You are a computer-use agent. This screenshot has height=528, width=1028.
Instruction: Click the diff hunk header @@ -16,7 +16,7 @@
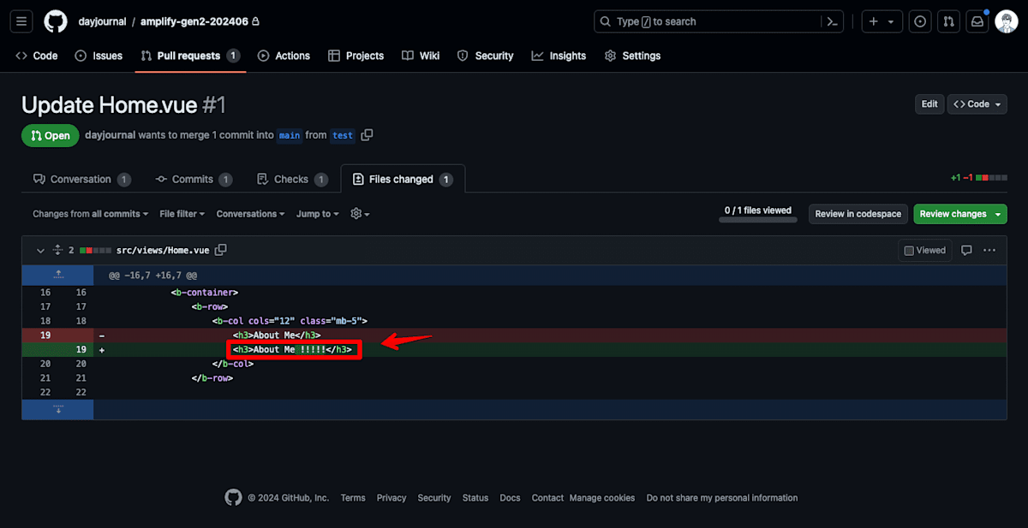[x=152, y=276]
